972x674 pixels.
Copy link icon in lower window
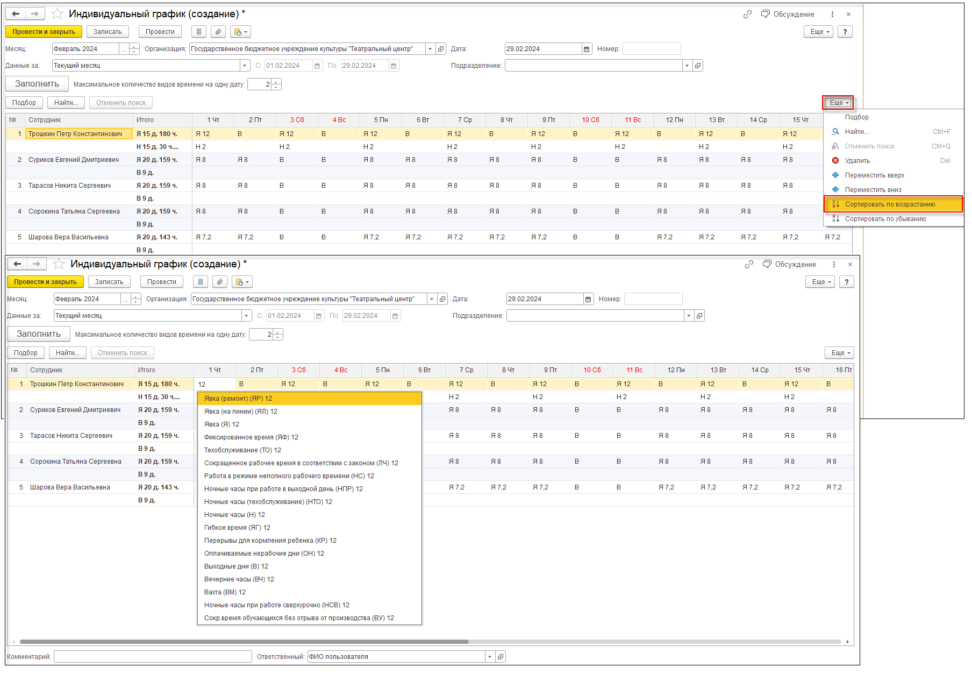749,265
